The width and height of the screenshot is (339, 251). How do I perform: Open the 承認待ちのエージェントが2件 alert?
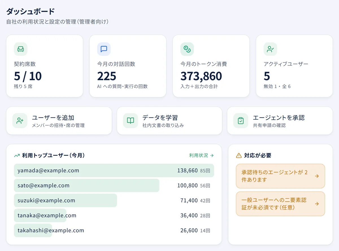point(281,176)
